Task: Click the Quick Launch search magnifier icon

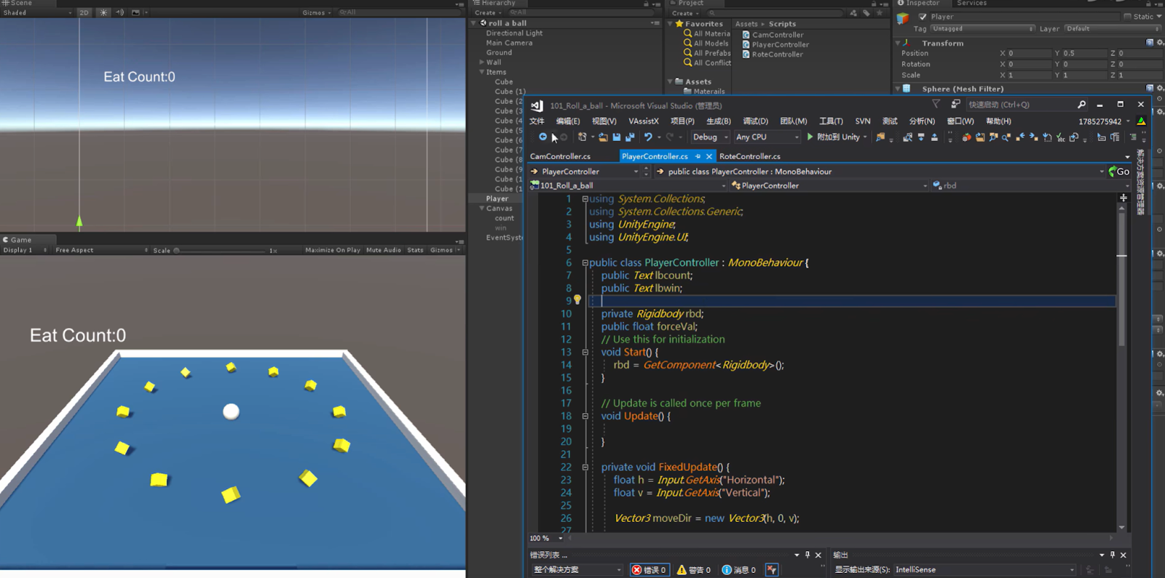Action: pyautogui.click(x=1081, y=105)
